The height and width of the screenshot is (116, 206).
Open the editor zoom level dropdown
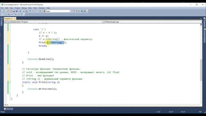[11, 105]
